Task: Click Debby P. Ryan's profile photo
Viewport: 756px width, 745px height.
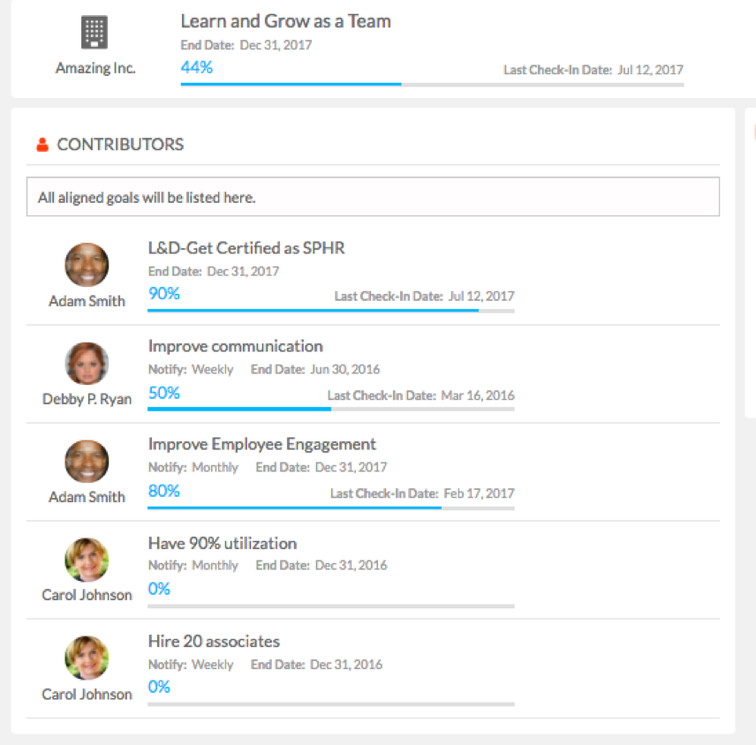Action: coord(87,364)
